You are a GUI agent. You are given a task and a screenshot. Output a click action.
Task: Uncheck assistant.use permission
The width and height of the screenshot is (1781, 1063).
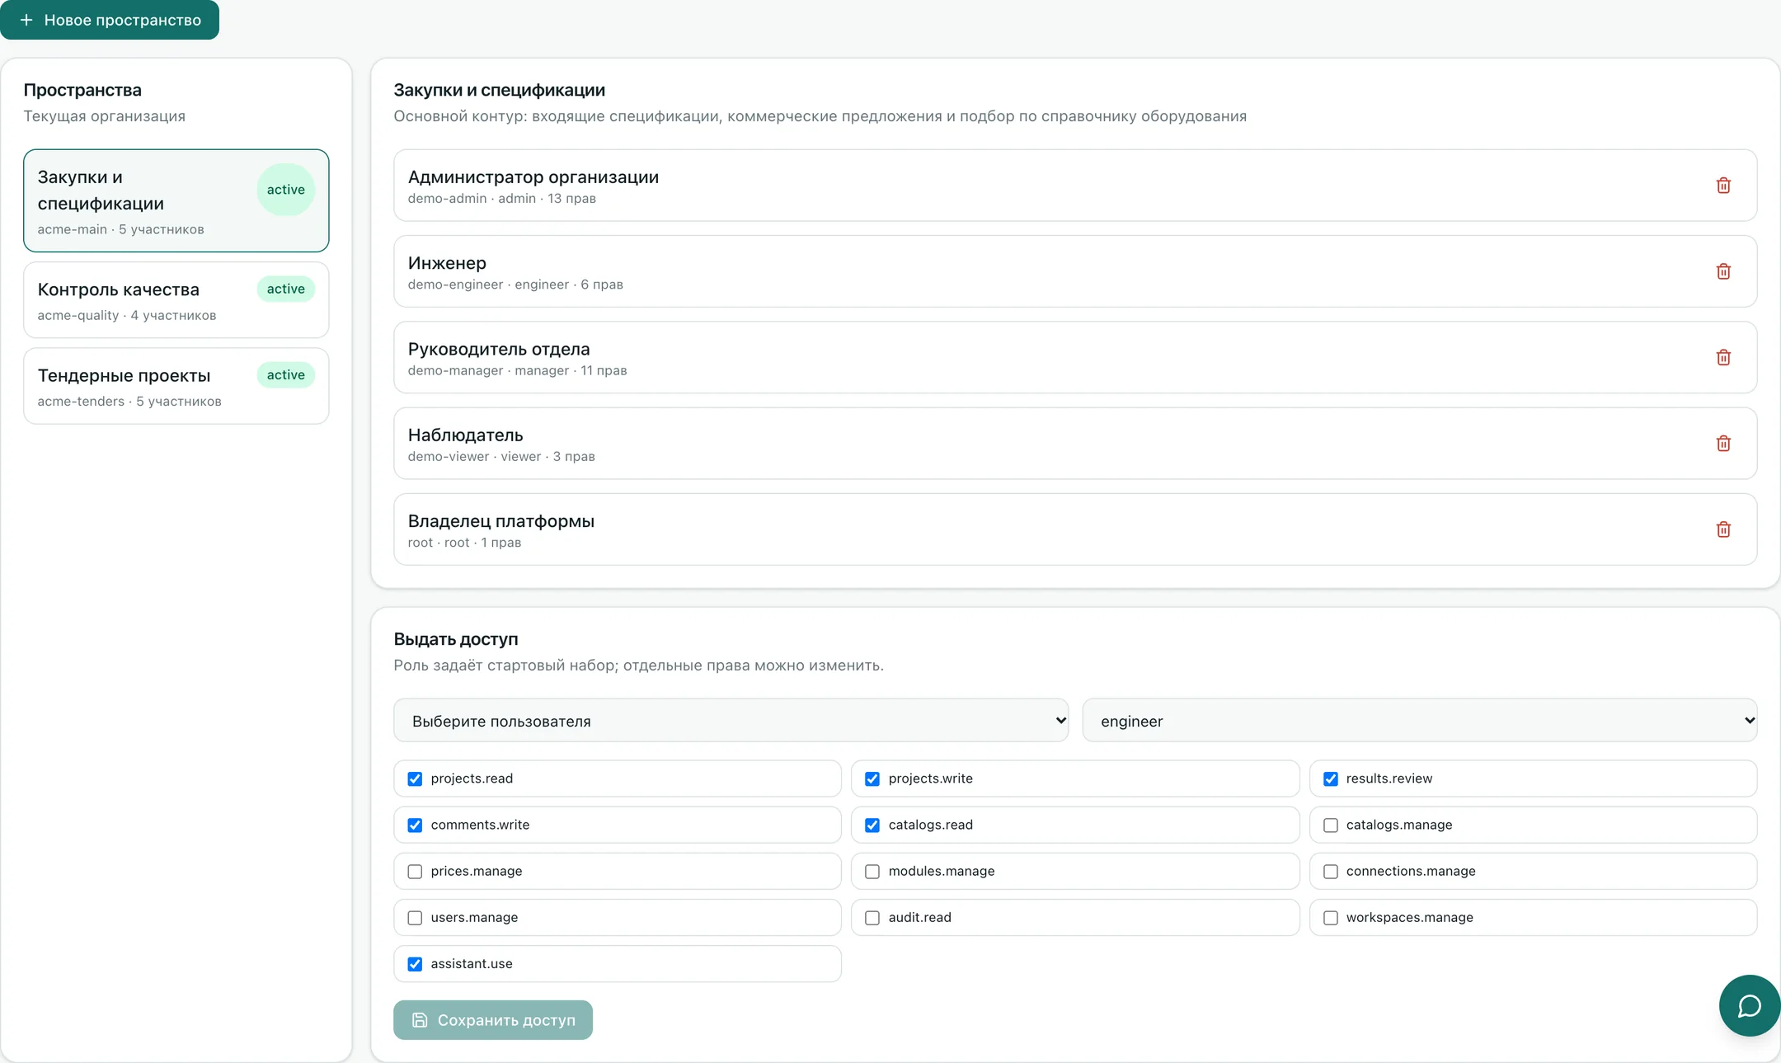(415, 964)
